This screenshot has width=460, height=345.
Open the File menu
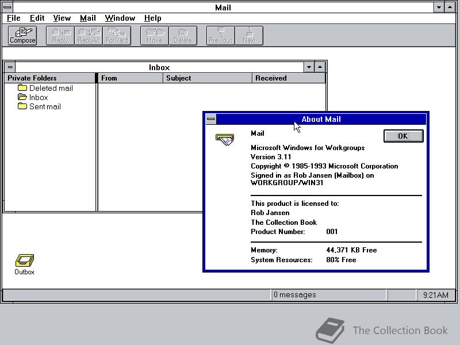coord(13,18)
